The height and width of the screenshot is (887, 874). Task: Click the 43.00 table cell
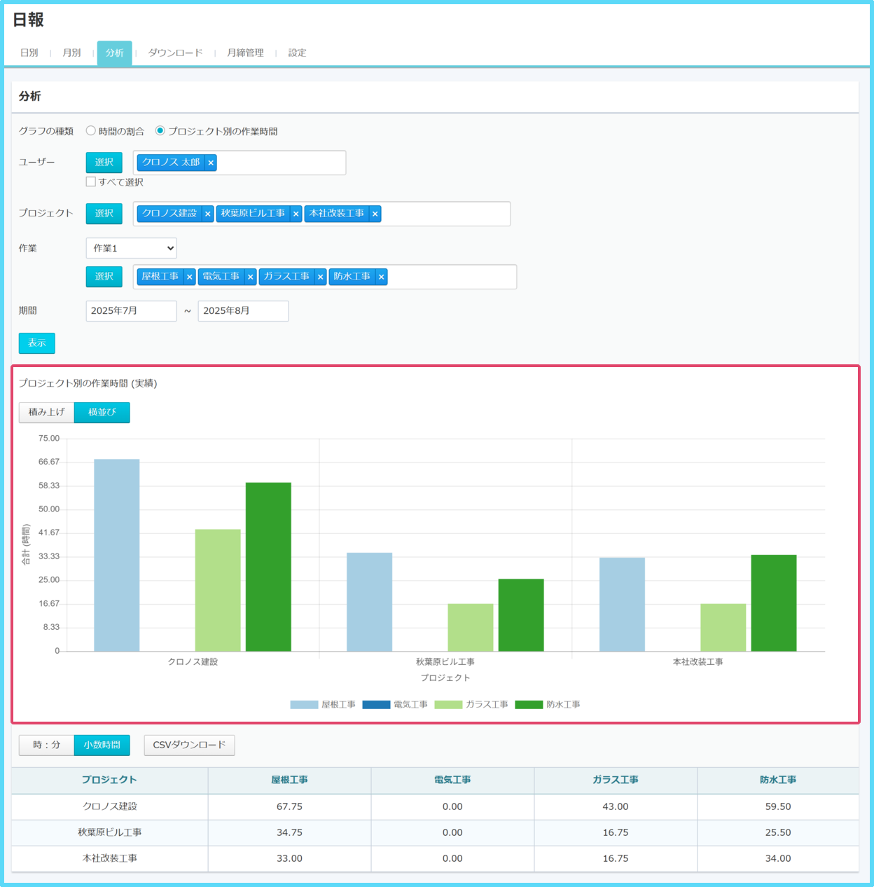coord(616,807)
